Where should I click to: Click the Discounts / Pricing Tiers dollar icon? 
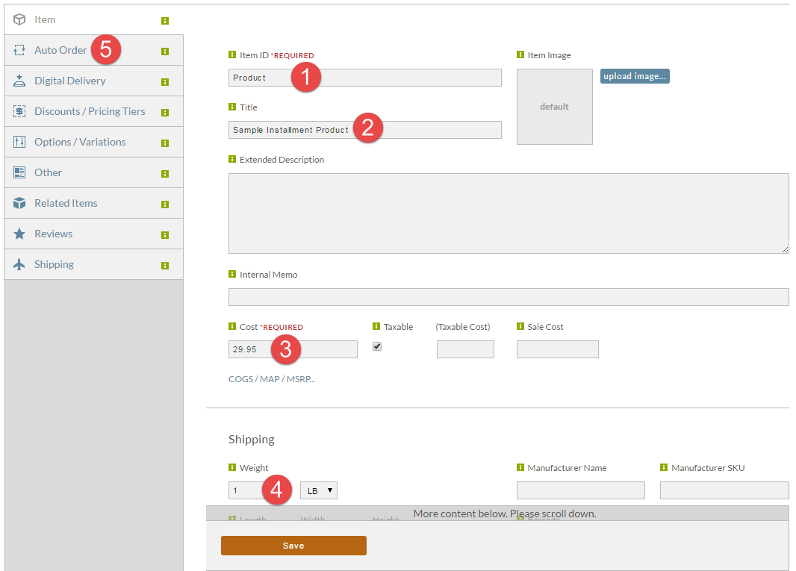click(x=19, y=111)
